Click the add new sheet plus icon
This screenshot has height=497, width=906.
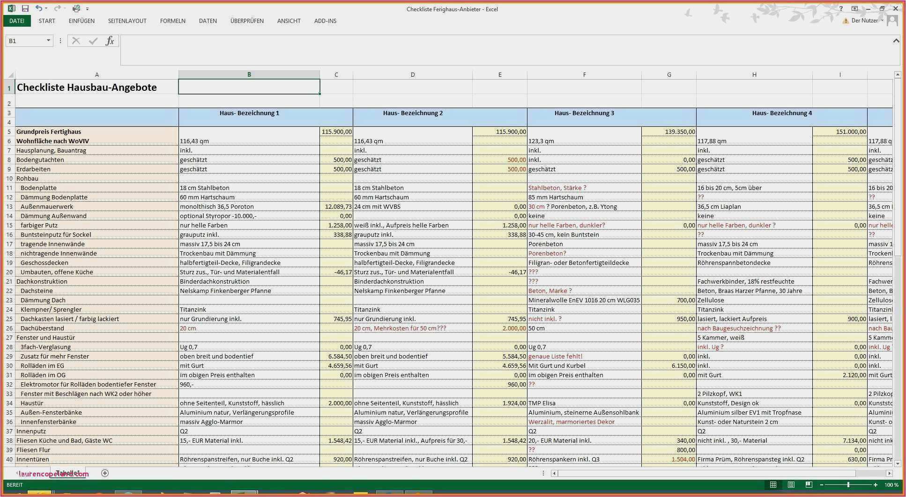(105, 473)
